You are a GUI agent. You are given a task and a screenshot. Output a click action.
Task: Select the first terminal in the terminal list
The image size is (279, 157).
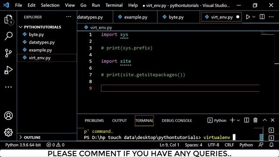(271, 130)
